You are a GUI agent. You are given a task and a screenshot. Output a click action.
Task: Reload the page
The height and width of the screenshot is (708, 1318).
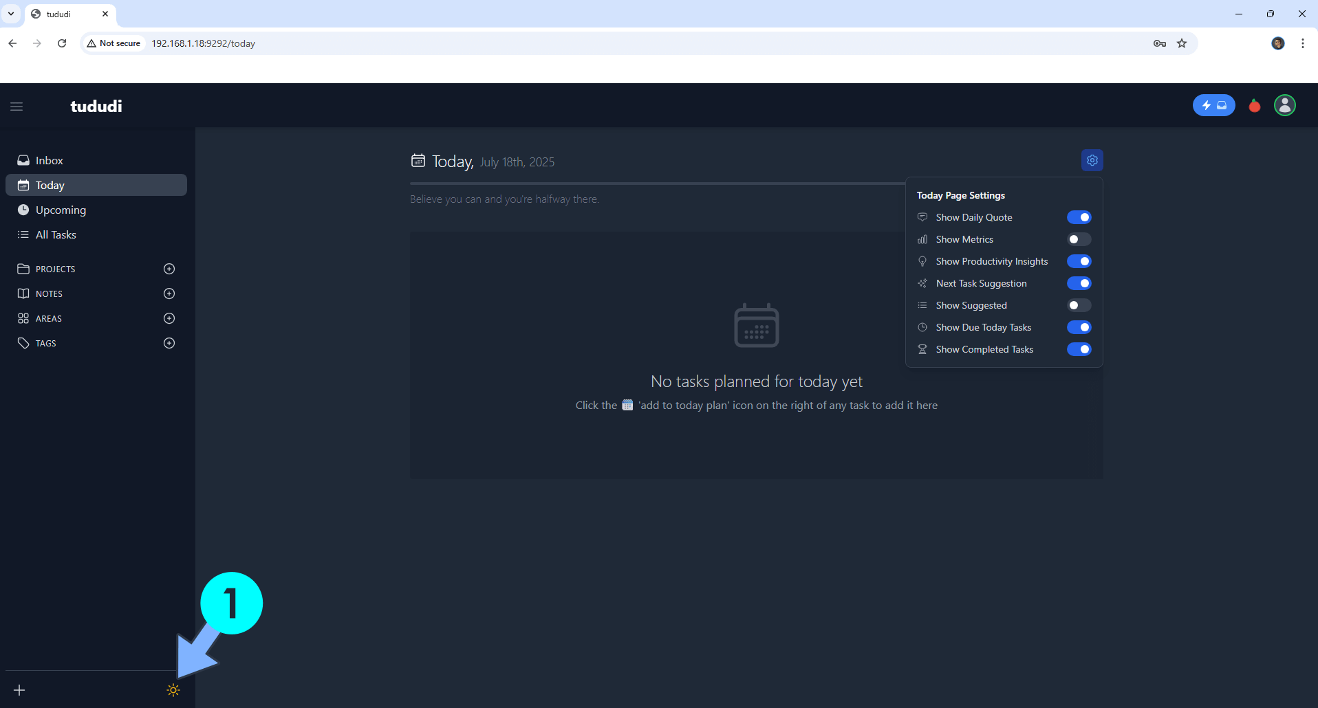click(62, 43)
